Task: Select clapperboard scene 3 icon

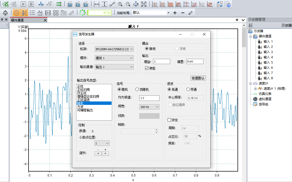Action: point(85,4)
